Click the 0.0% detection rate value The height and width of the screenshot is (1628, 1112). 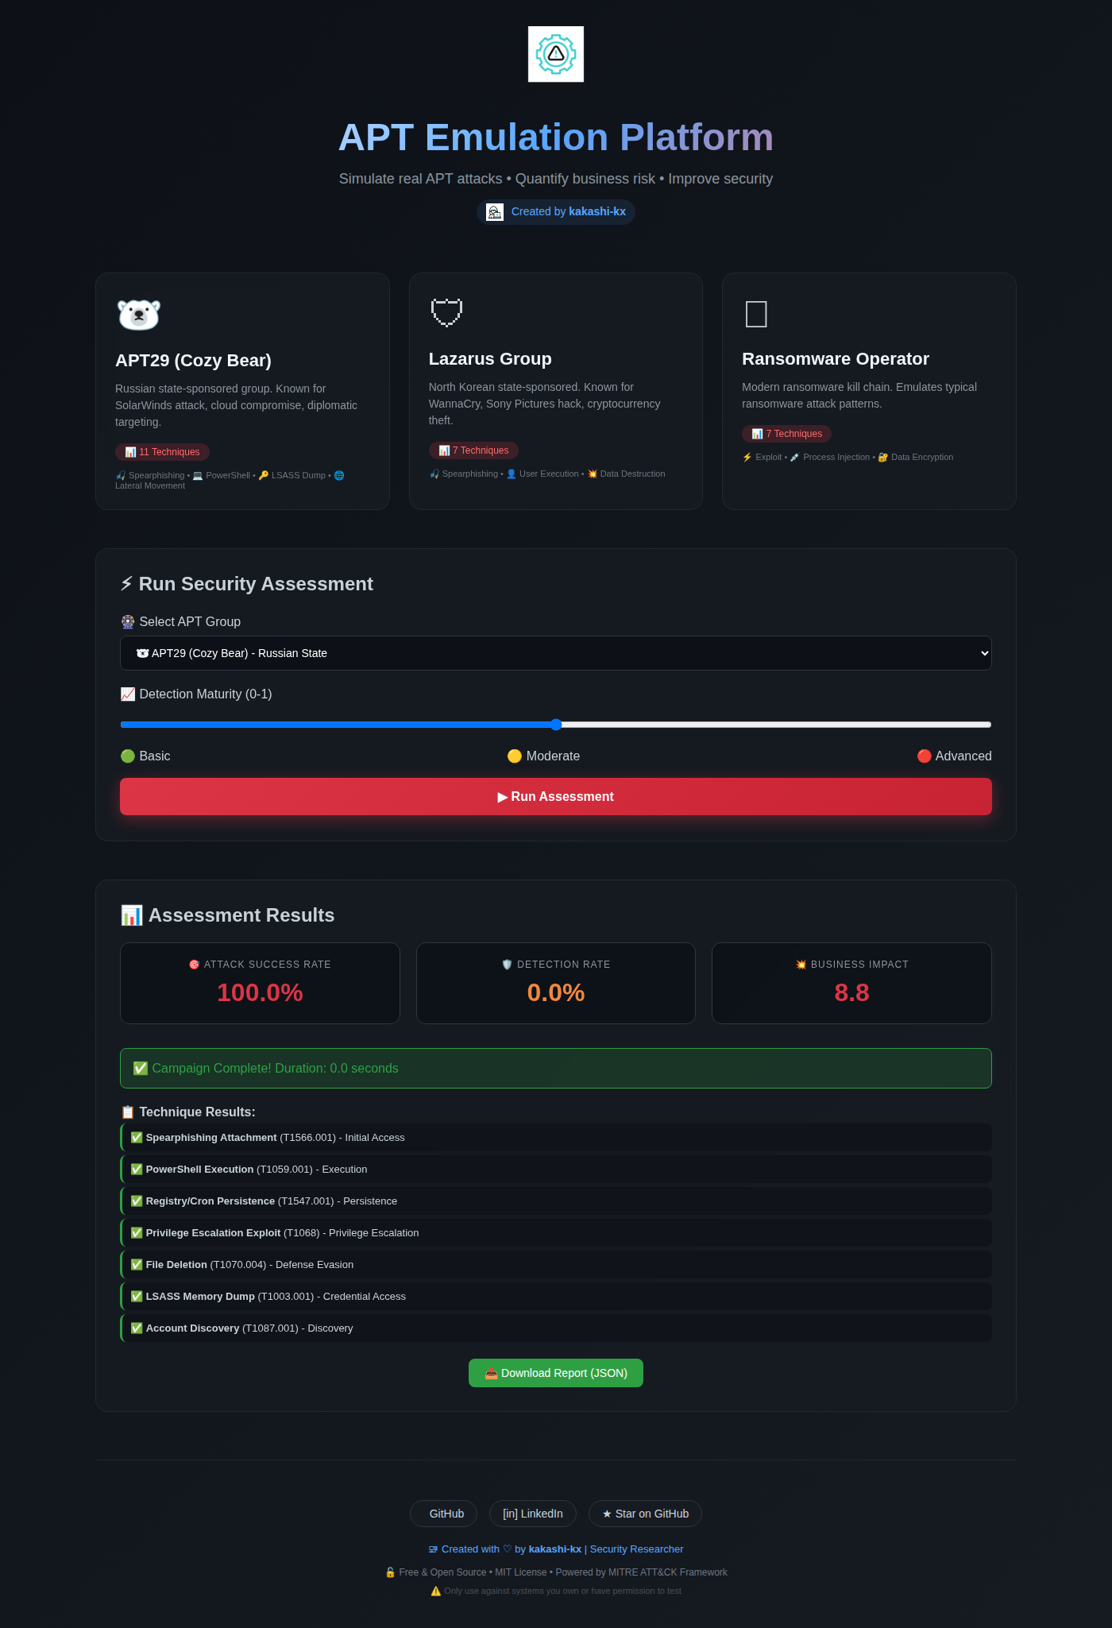(x=556, y=993)
